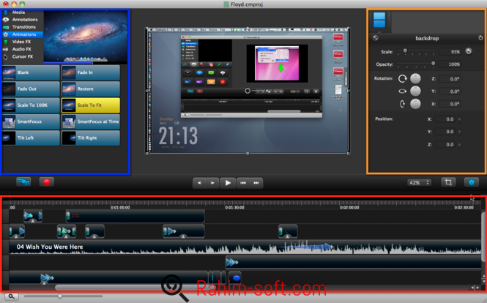Click the Play button
Viewport: 487px width, 303px height.
coord(228,183)
